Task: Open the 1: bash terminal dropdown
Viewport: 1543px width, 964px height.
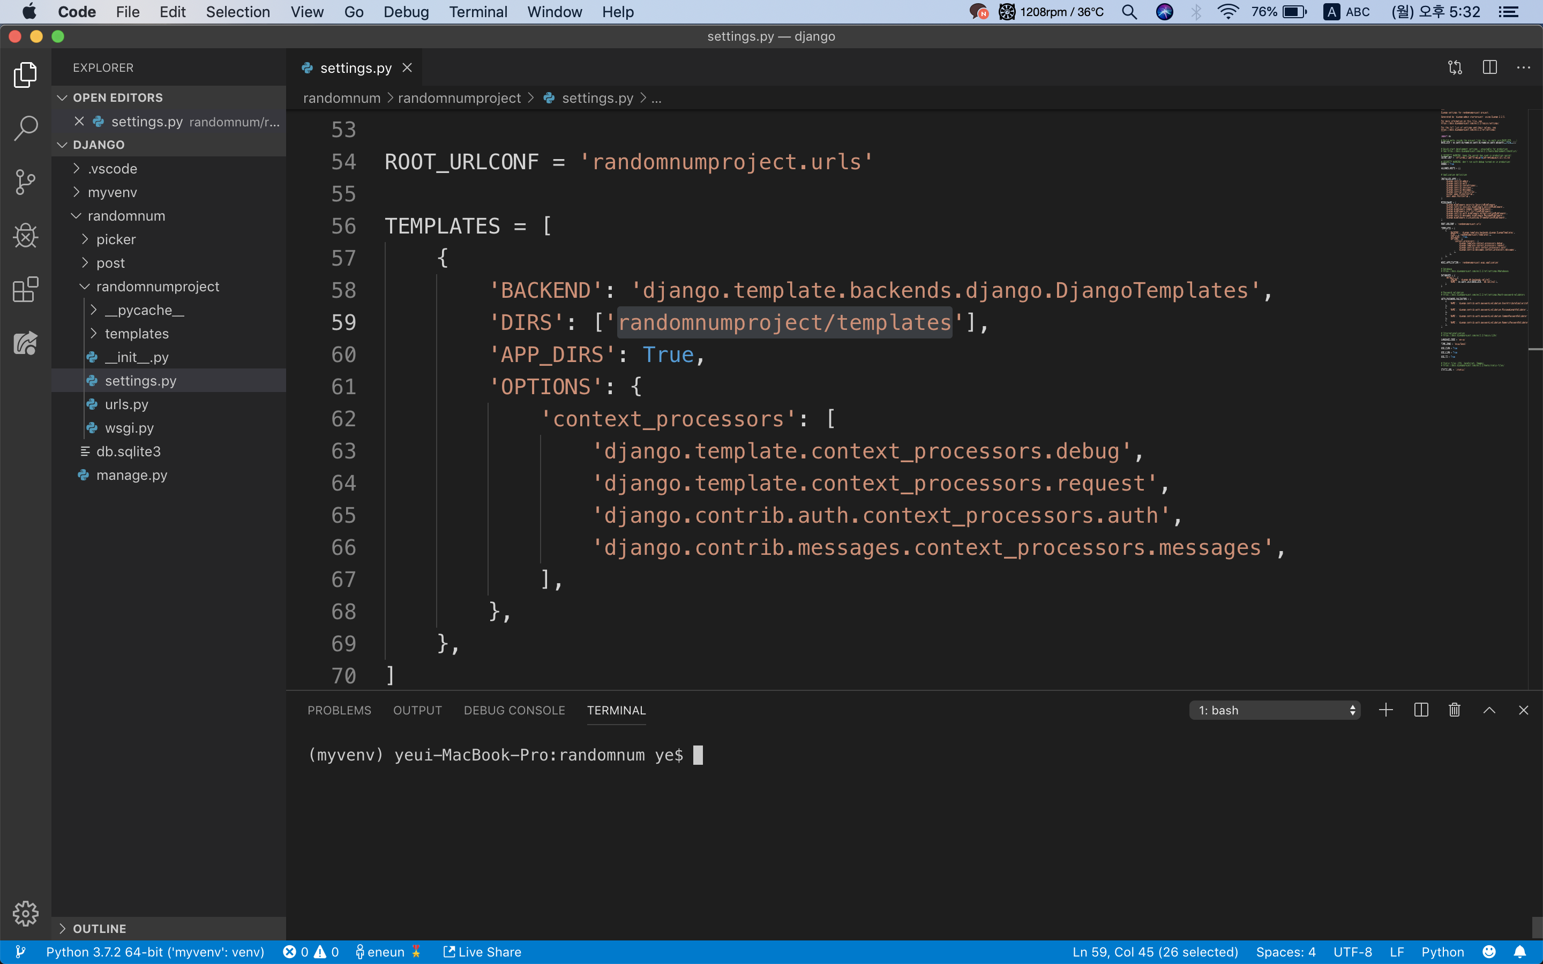Action: tap(1275, 710)
